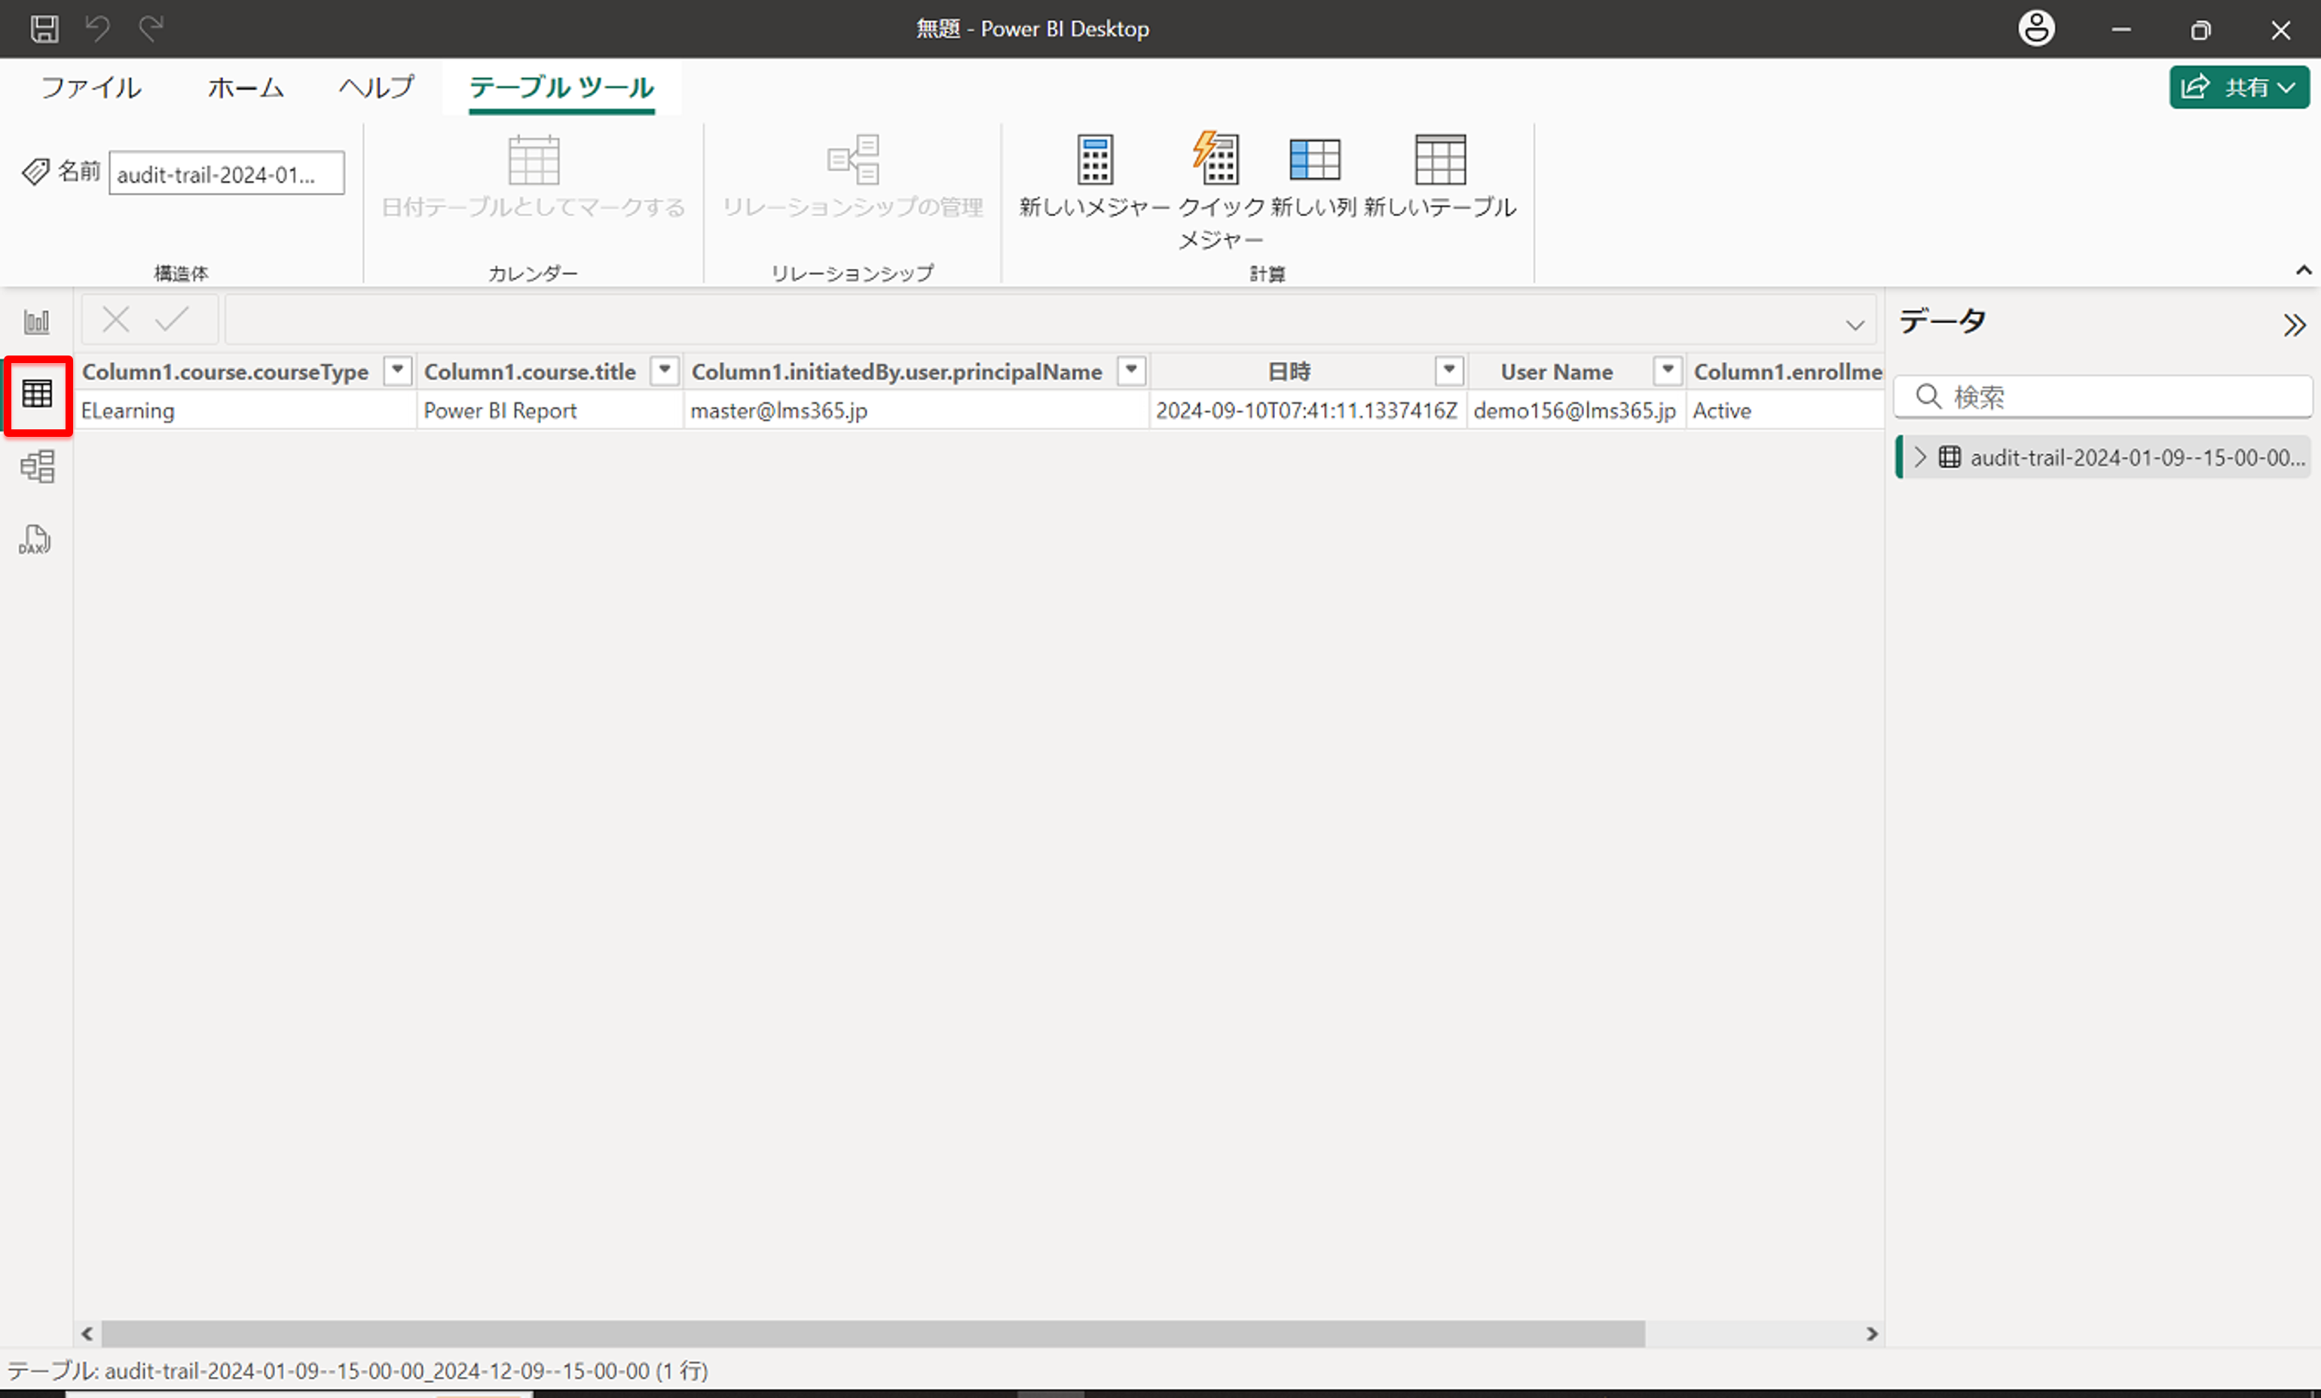The width and height of the screenshot is (2321, 1398).
Task: Select the audit-trail-2024-01-09 table in データ pane
Action: [x=2104, y=457]
